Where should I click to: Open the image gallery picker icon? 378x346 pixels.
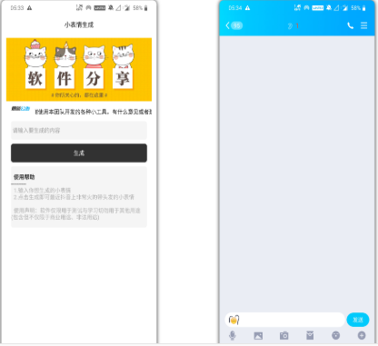(258, 336)
